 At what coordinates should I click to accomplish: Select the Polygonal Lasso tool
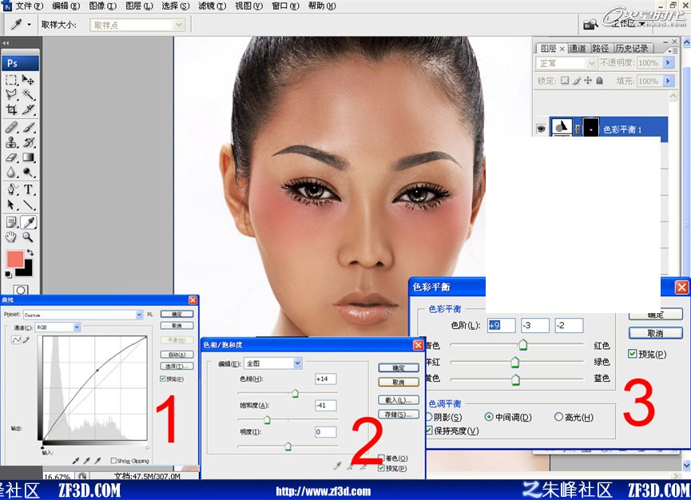tap(11, 94)
